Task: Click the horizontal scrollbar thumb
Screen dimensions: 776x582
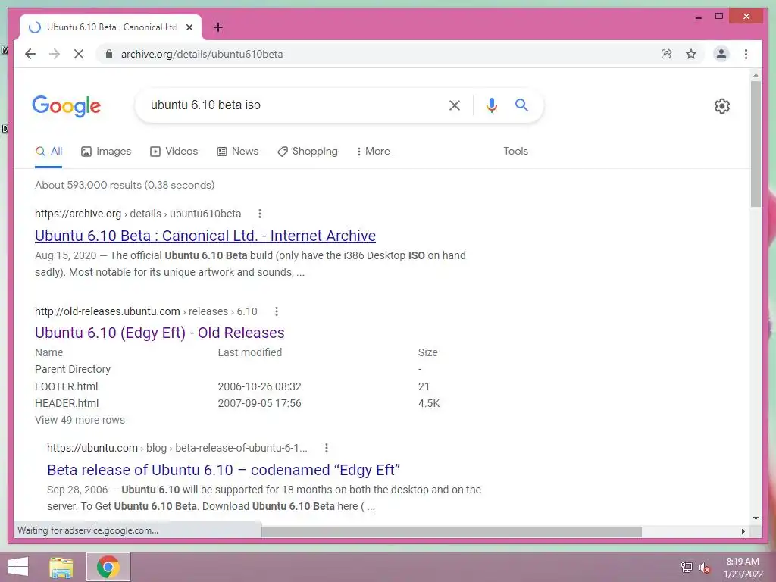Action: 452,531
